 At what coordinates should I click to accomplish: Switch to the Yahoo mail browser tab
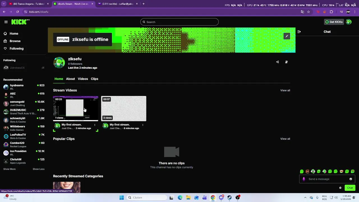pyautogui.click(x=118, y=4)
